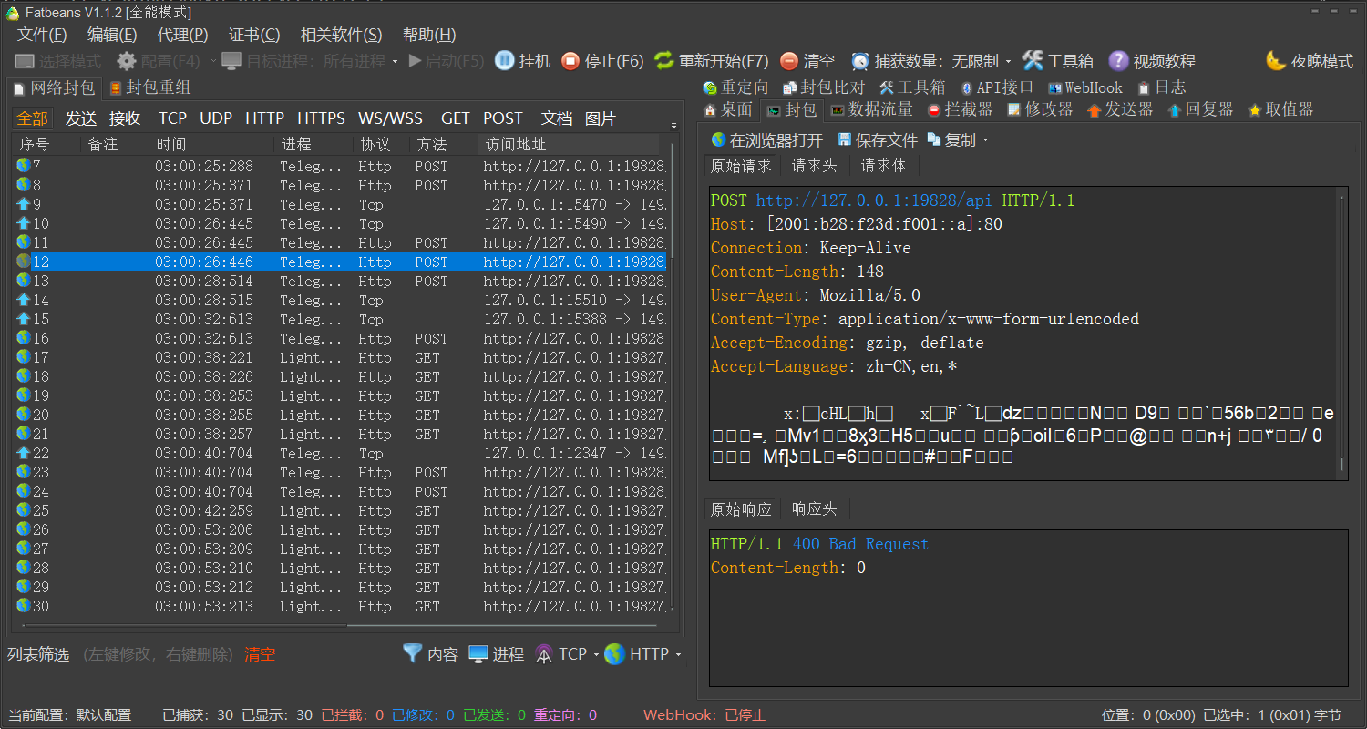Open 捕获数量 无限制 dropdown
The height and width of the screenshot is (729, 1367).
[931, 61]
